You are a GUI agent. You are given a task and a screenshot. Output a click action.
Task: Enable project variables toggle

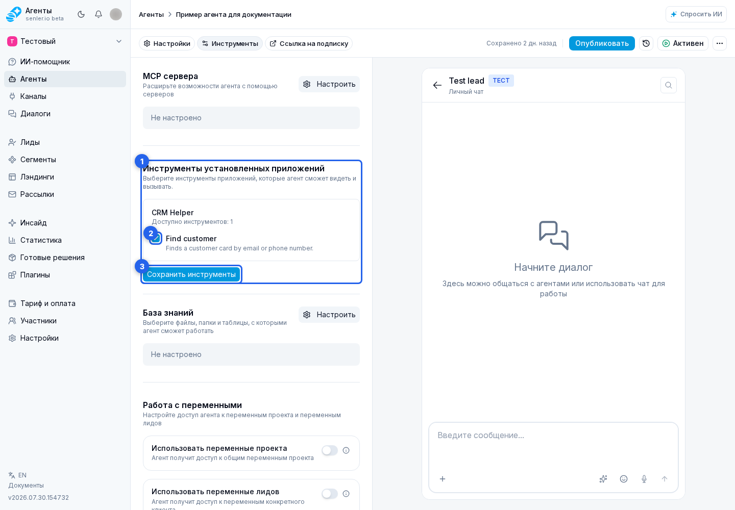coord(330,450)
